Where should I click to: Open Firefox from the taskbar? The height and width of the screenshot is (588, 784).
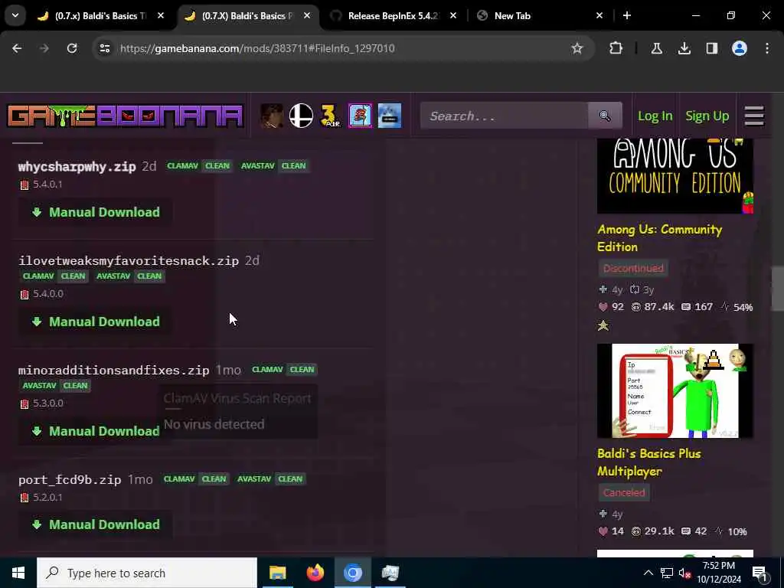coord(315,573)
